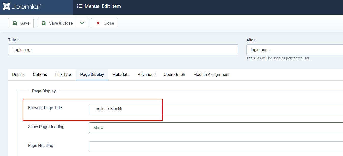Click the Joomla logo icon

[7, 6]
